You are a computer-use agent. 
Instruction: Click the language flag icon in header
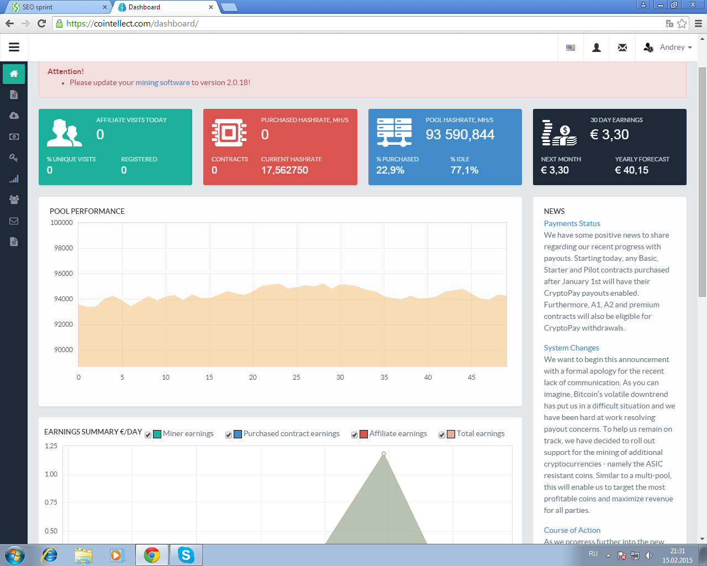pyautogui.click(x=571, y=48)
